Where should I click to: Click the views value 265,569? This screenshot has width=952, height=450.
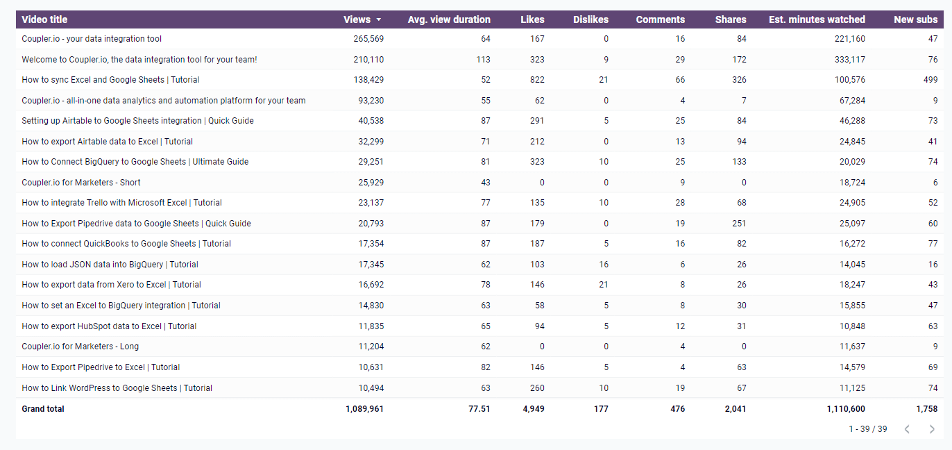368,39
